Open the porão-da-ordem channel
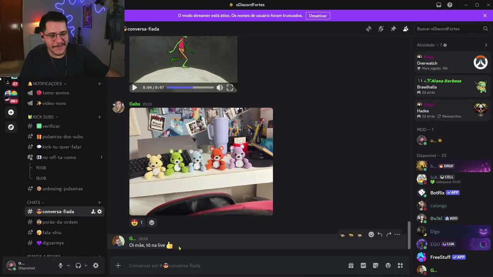The height and width of the screenshot is (277, 493). point(65,222)
